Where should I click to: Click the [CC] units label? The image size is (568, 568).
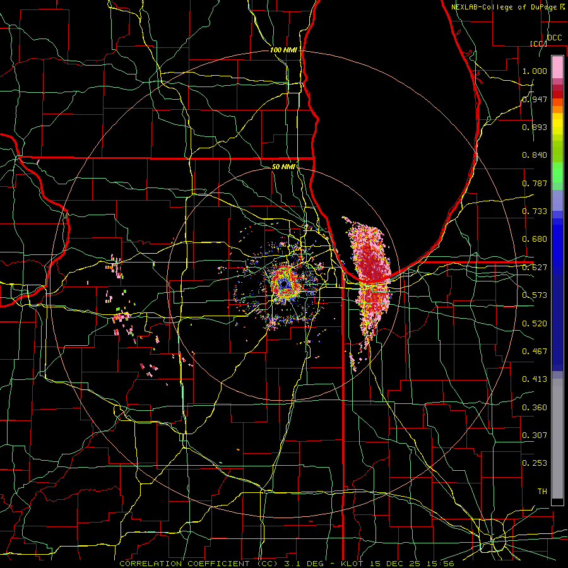pos(538,44)
